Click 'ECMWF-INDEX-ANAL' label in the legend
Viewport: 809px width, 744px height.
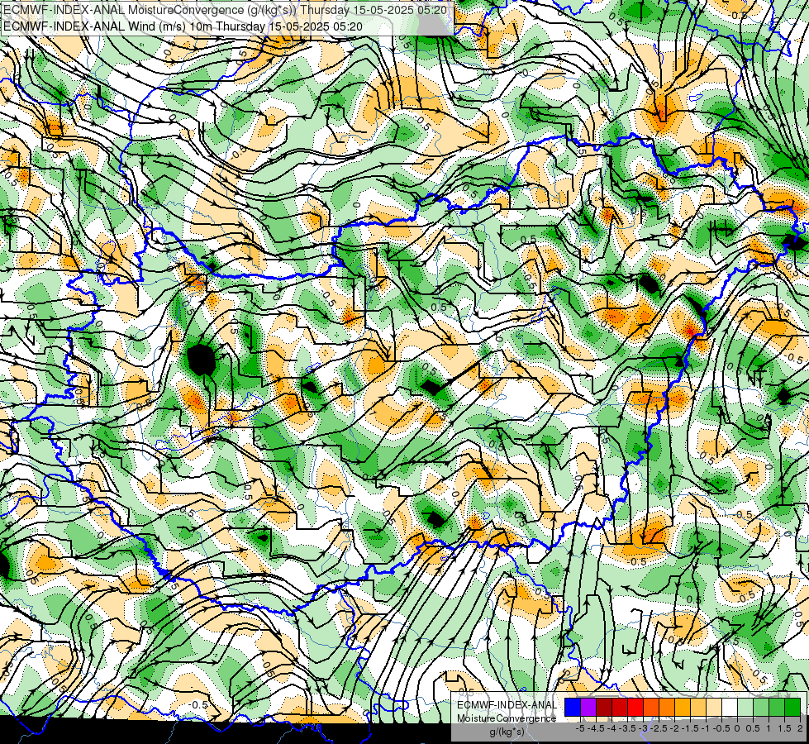507,705
